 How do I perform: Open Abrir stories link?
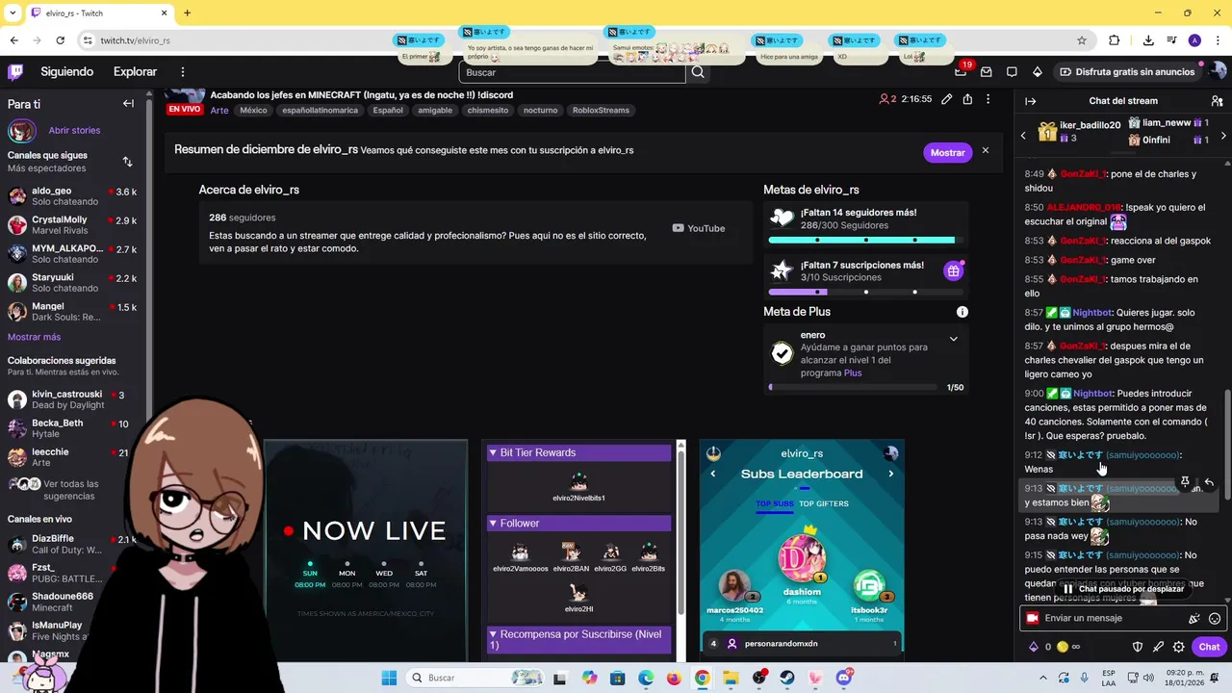(x=74, y=130)
